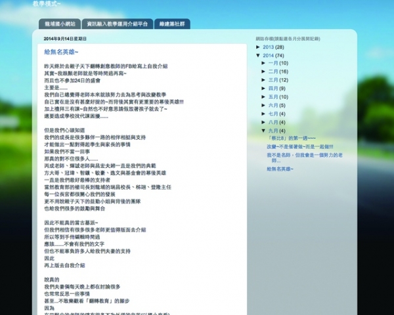Open the 三月 archive link
The height and width of the screenshot is (315, 394).
pos(273,80)
